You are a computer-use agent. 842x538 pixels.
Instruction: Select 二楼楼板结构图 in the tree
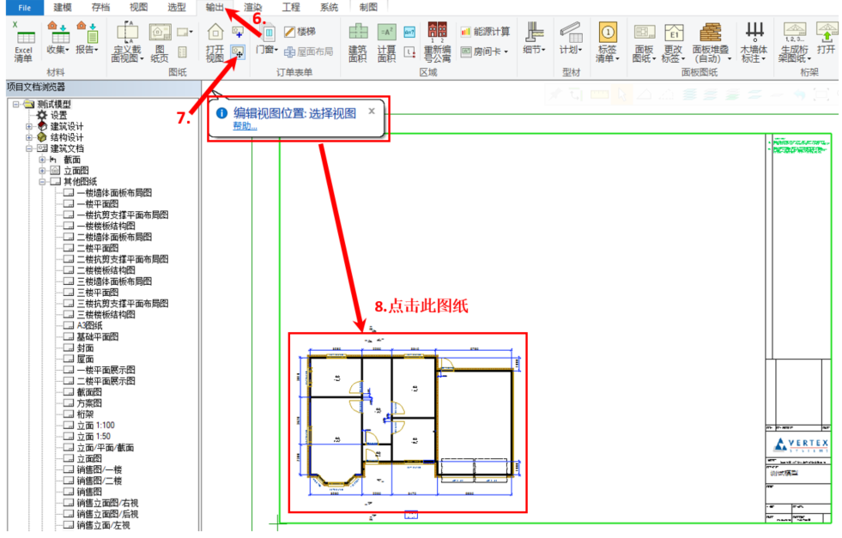tap(106, 270)
